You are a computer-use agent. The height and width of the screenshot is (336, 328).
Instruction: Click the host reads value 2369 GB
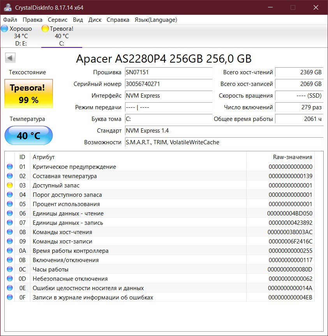tap(299, 72)
